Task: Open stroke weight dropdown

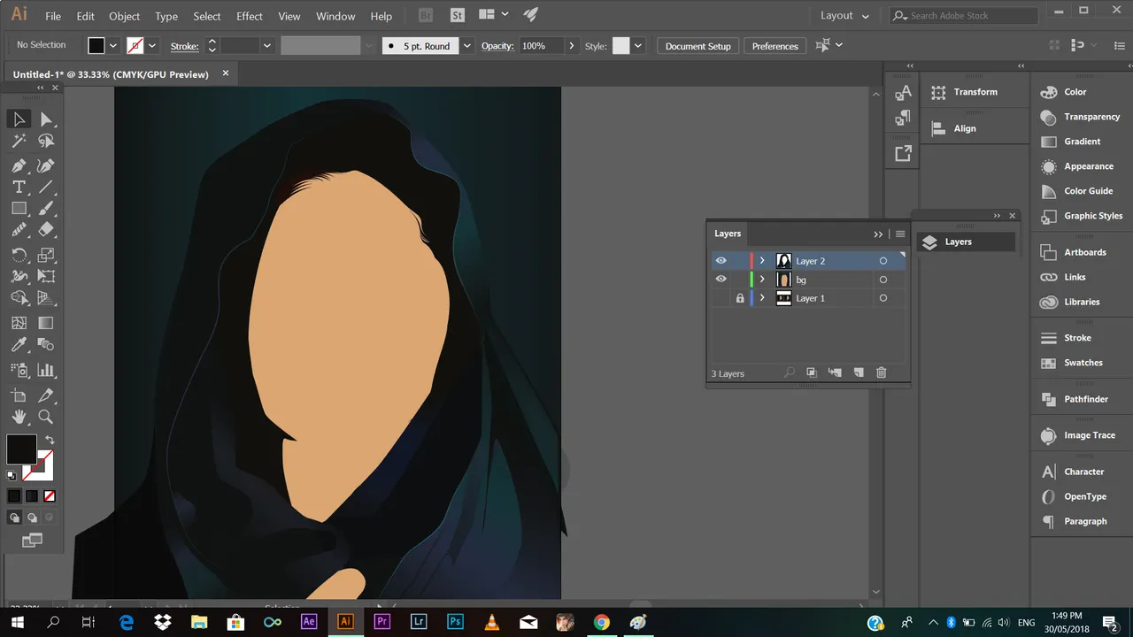Action: tap(266, 46)
